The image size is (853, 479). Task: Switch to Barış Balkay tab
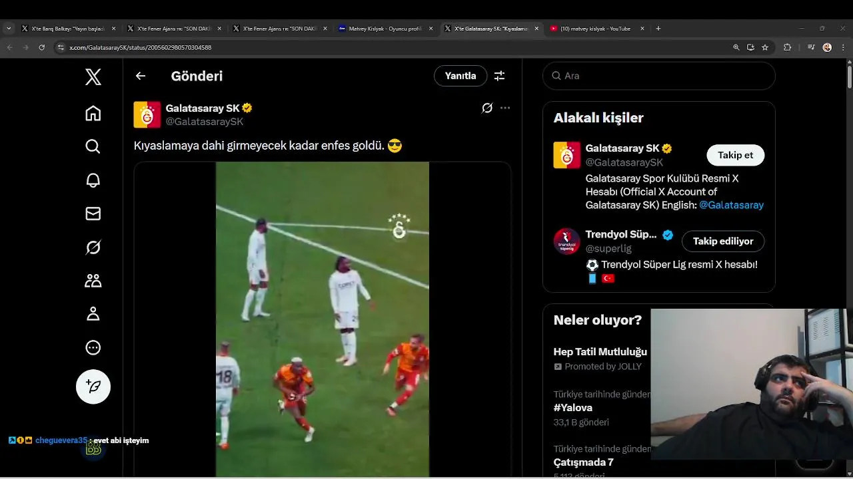click(x=69, y=29)
